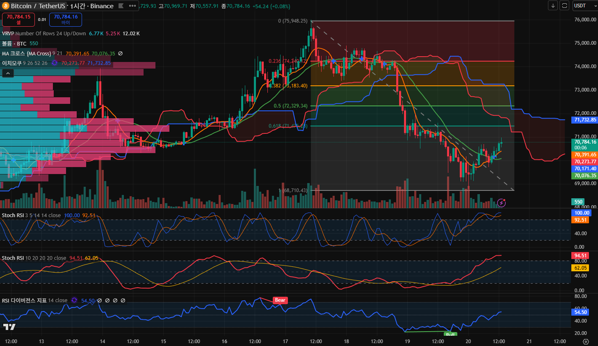This screenshot has height=346, width=598.
Task: Open chart settings gear at bottom right
Action: pyautogui.click(x=586, y=341)
